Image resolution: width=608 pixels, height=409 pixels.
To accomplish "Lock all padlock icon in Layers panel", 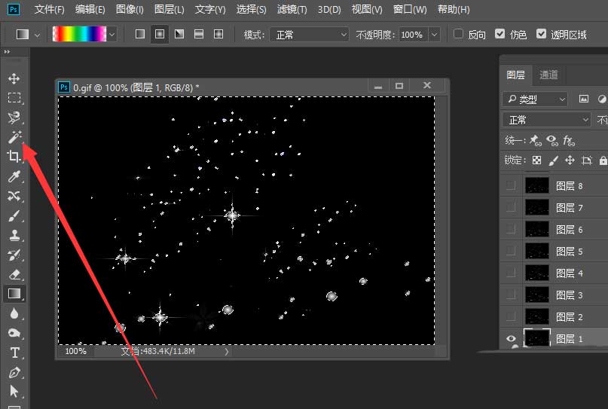I will coord(603,160).
